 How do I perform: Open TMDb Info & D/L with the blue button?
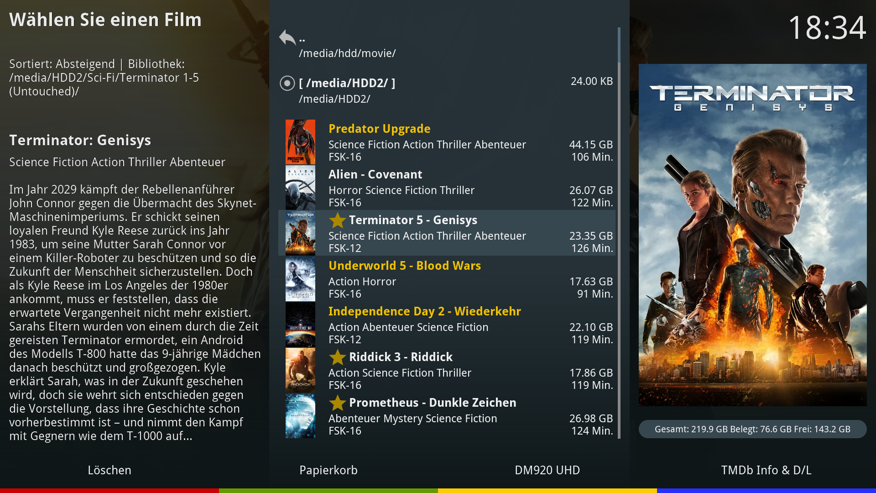(x=766, y=470)
